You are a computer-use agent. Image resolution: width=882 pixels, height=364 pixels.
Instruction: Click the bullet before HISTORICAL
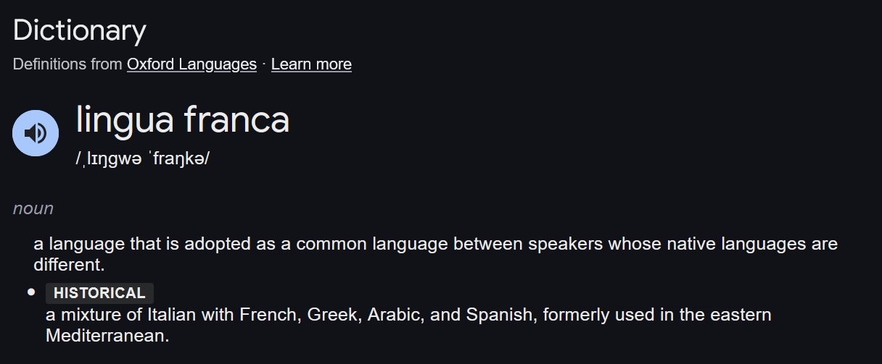coord(31,292)
